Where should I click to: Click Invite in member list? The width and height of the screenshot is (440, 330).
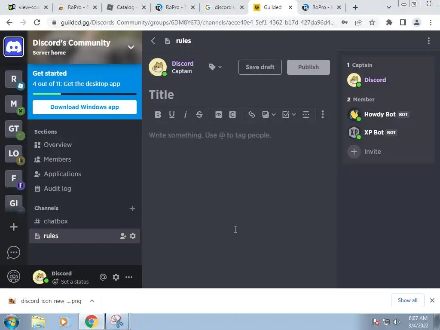(364, 152)
